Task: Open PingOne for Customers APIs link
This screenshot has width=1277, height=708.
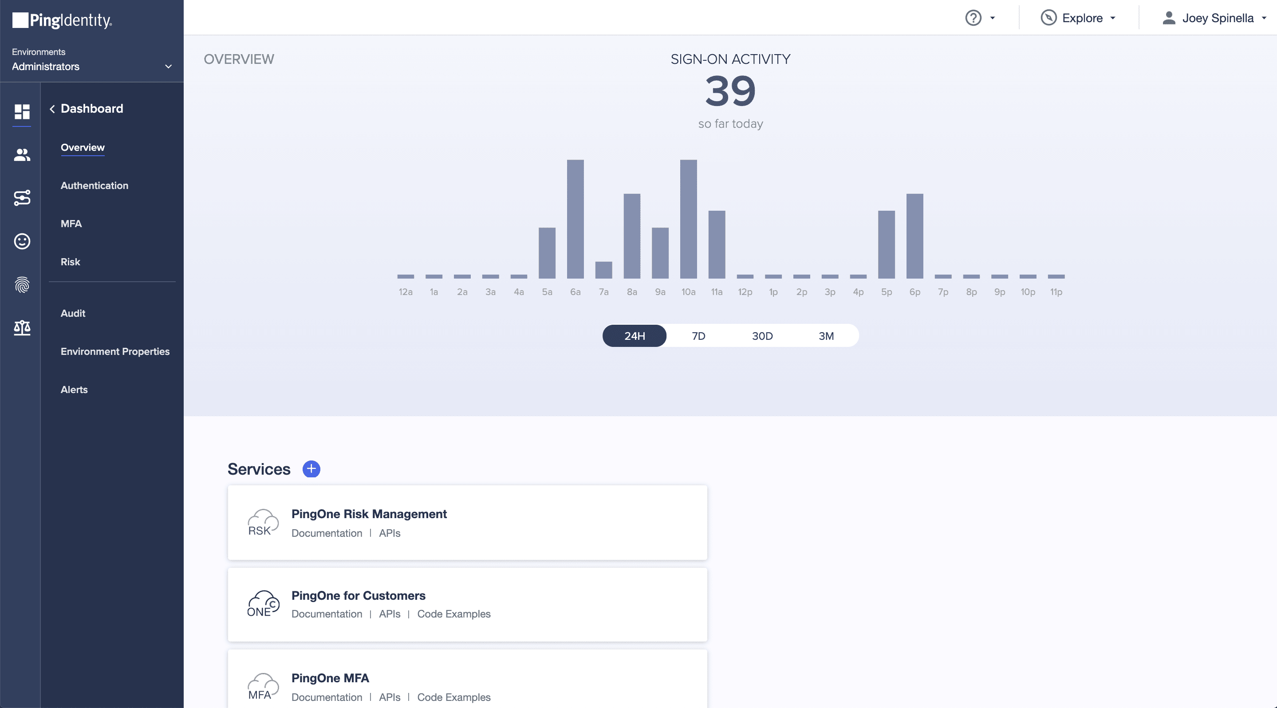Action: tap(390, 614)
